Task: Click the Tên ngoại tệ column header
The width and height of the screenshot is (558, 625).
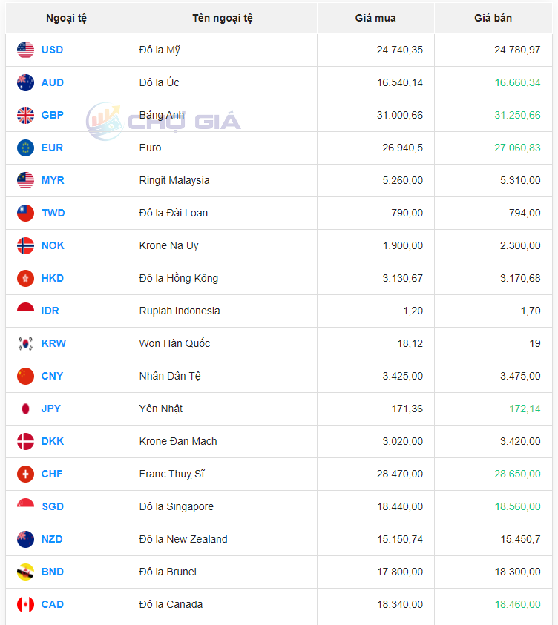Action: [222, 18]
